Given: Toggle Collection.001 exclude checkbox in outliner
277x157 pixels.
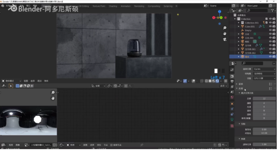Looking at the screenshot, I should pos(266,23).
